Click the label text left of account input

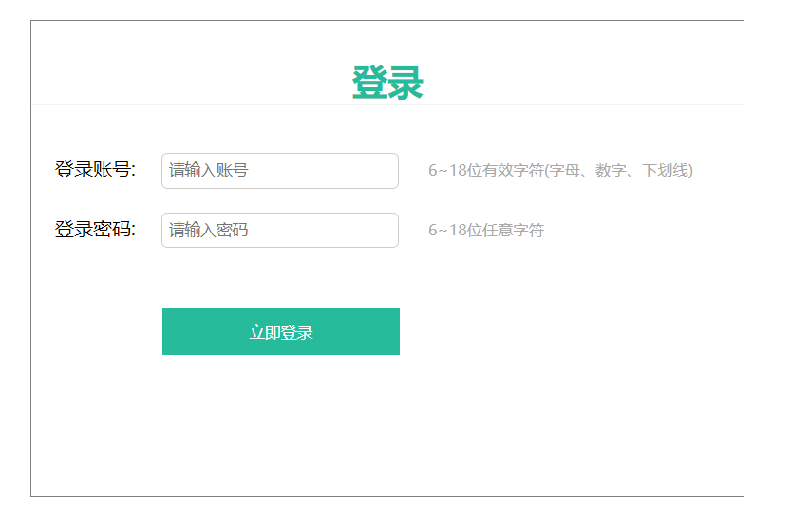click(x=95, y=171)
